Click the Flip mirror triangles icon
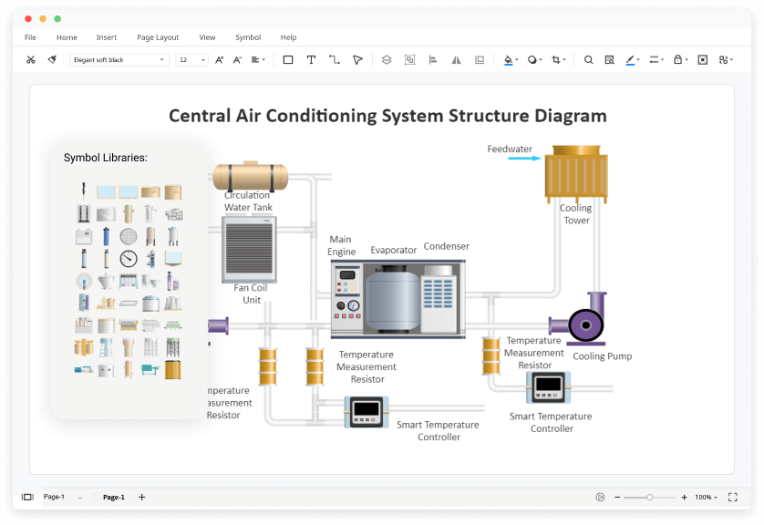764x525 pixels. click(x=456, y=60)
